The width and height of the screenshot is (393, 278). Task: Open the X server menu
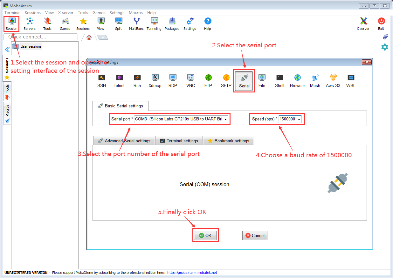[66, 12]
